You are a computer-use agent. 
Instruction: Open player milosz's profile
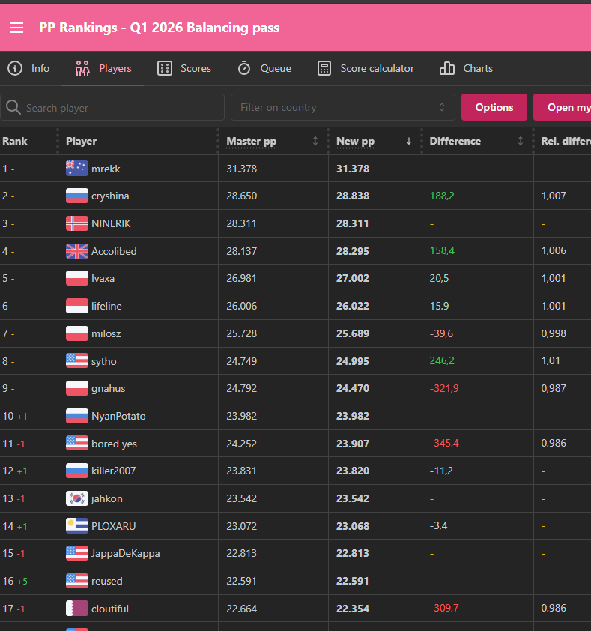[106, 333]
